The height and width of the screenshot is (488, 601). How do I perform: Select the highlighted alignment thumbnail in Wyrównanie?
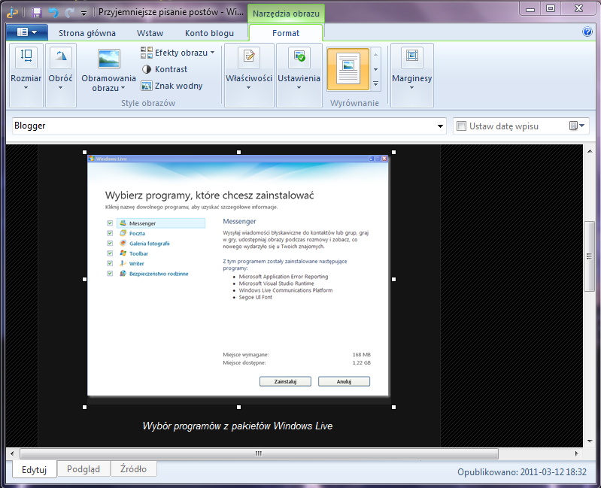348,69
